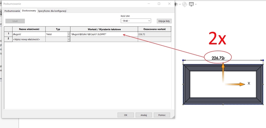Click the orange X-axis arrow on the model
The image size is (266, 128).
[235, 84]
